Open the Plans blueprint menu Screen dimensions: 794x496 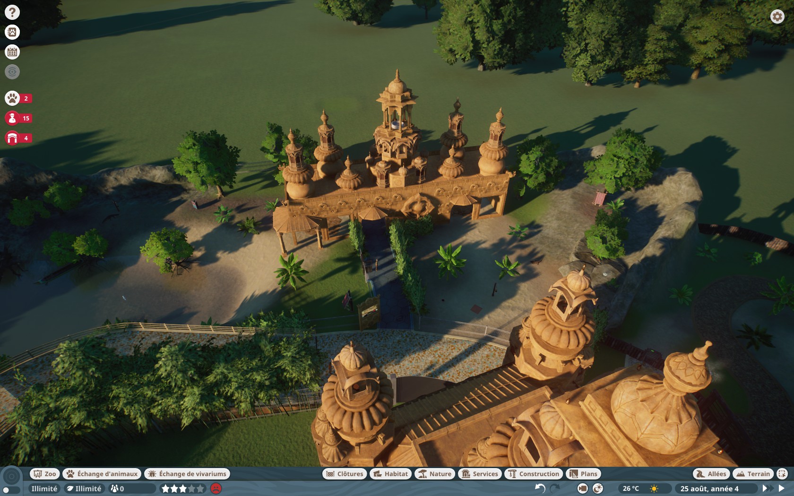583,474
